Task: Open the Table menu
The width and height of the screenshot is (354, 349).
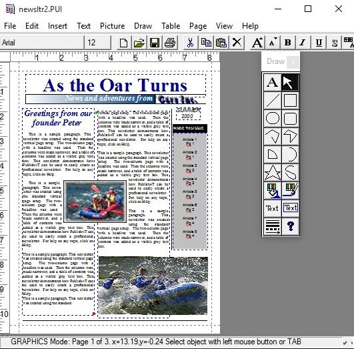Action: point(171,26)
